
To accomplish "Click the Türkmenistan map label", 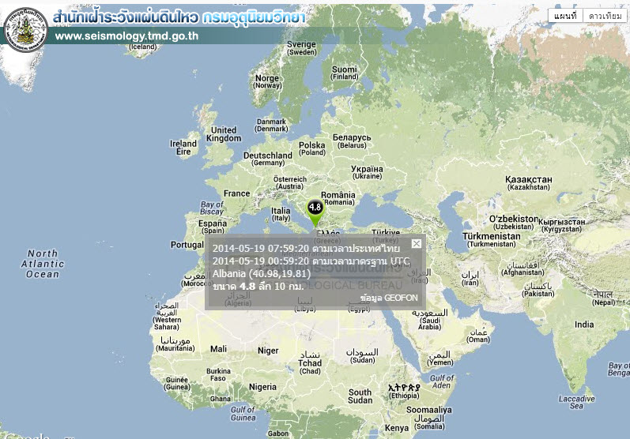I will [491, 240].
